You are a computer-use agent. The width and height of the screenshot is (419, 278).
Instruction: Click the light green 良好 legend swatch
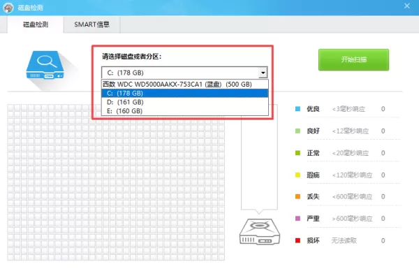[297, 131]
